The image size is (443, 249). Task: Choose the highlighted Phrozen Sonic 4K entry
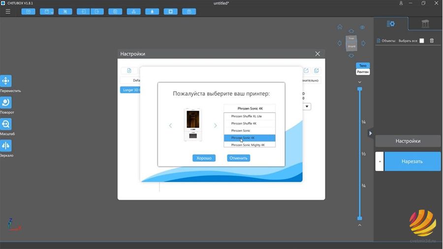(x=250, y=138)
